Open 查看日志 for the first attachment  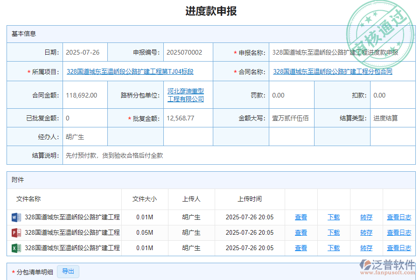coord(399,217)
